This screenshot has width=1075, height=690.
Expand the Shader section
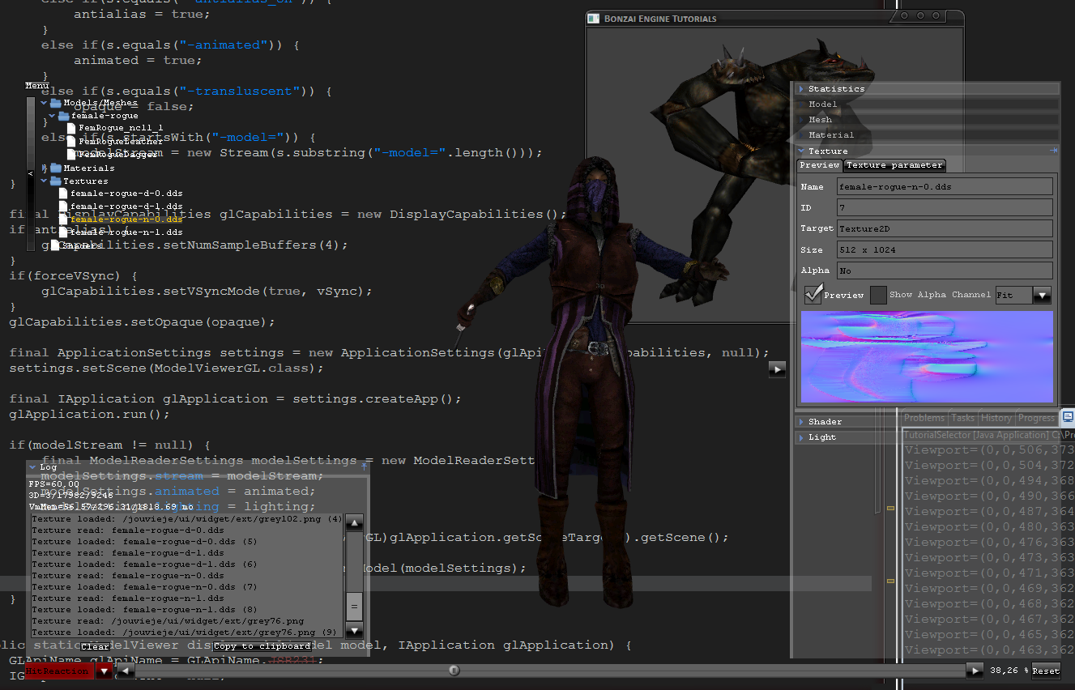click(x=825, y=422)
